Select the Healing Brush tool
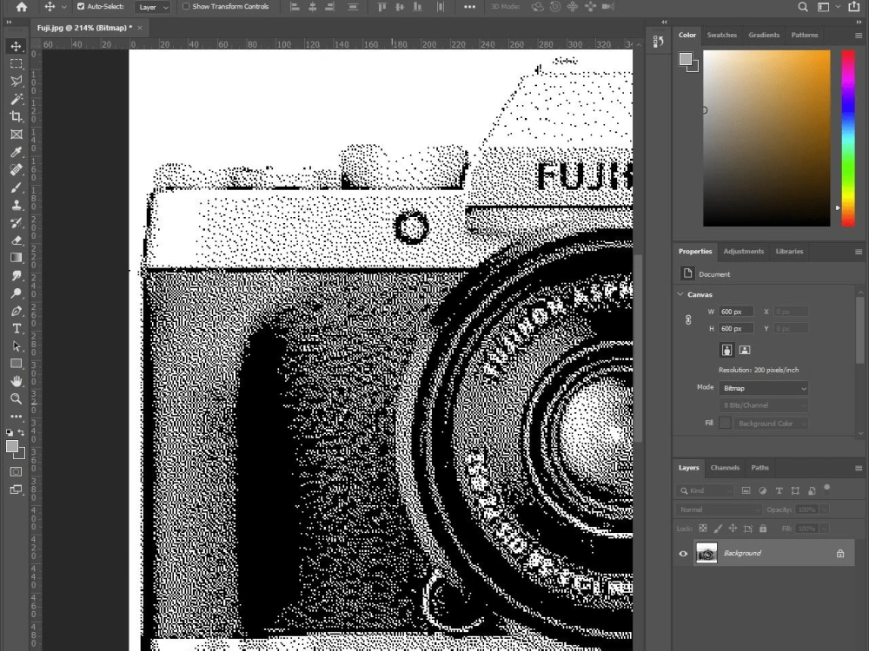Viewport: 869px width, 651px height. (x=16, y=169)
